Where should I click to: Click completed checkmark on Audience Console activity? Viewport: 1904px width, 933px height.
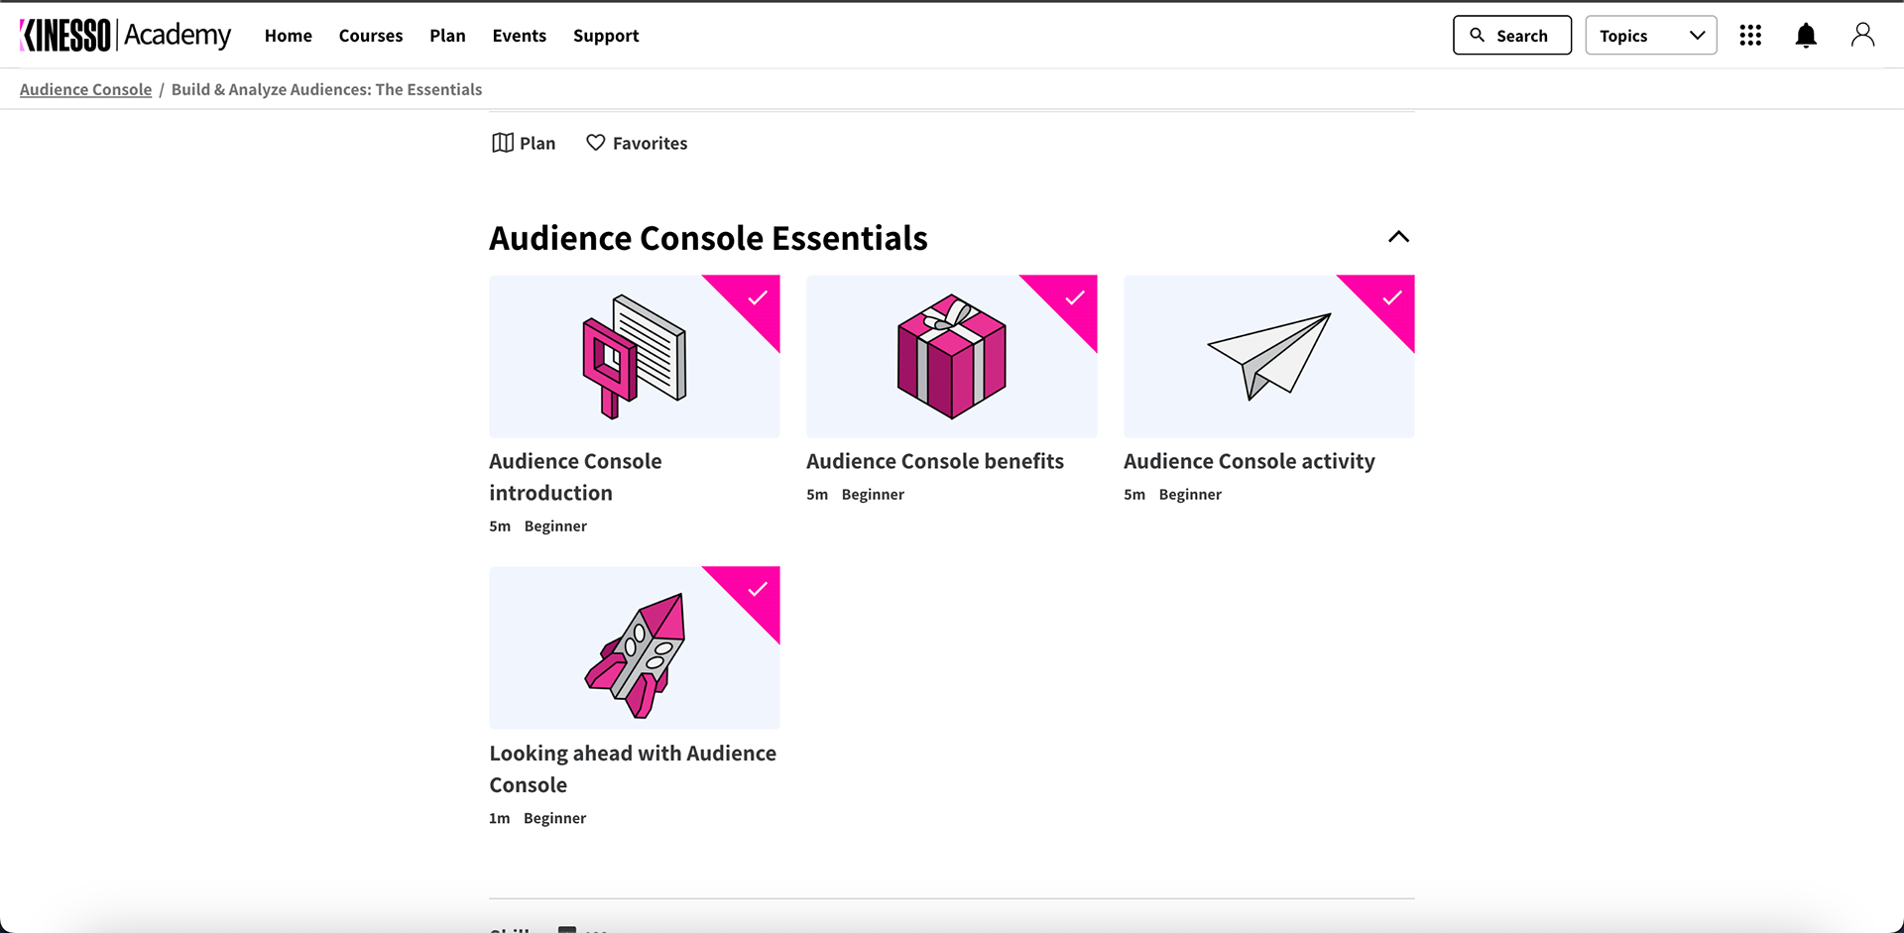[1392, 297]
